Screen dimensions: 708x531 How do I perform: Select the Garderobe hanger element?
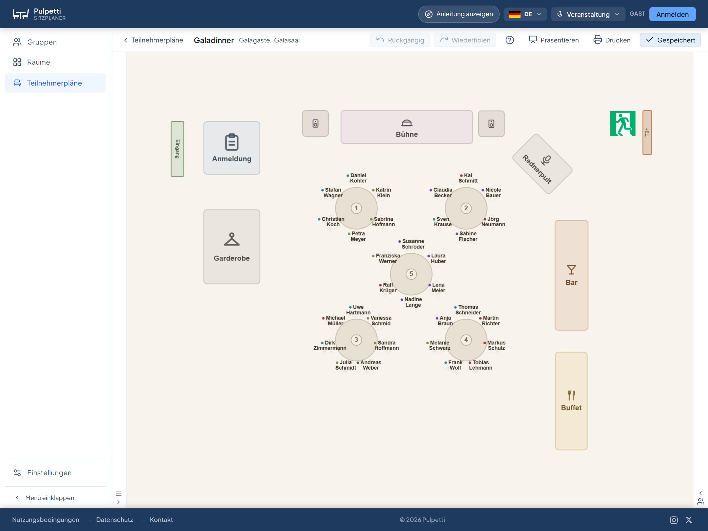[232, 247]
